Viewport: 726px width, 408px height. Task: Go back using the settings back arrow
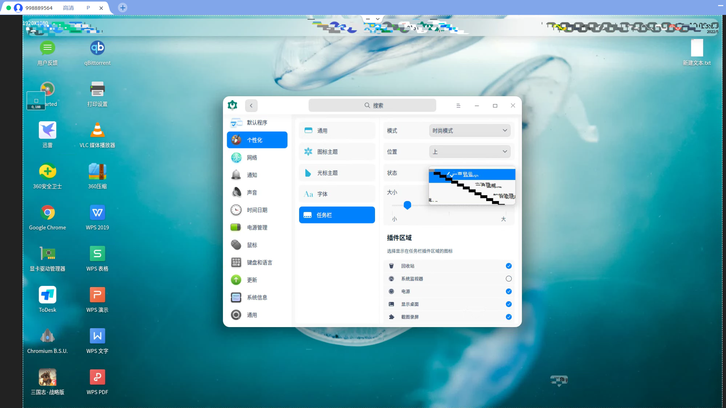[251, 106]
